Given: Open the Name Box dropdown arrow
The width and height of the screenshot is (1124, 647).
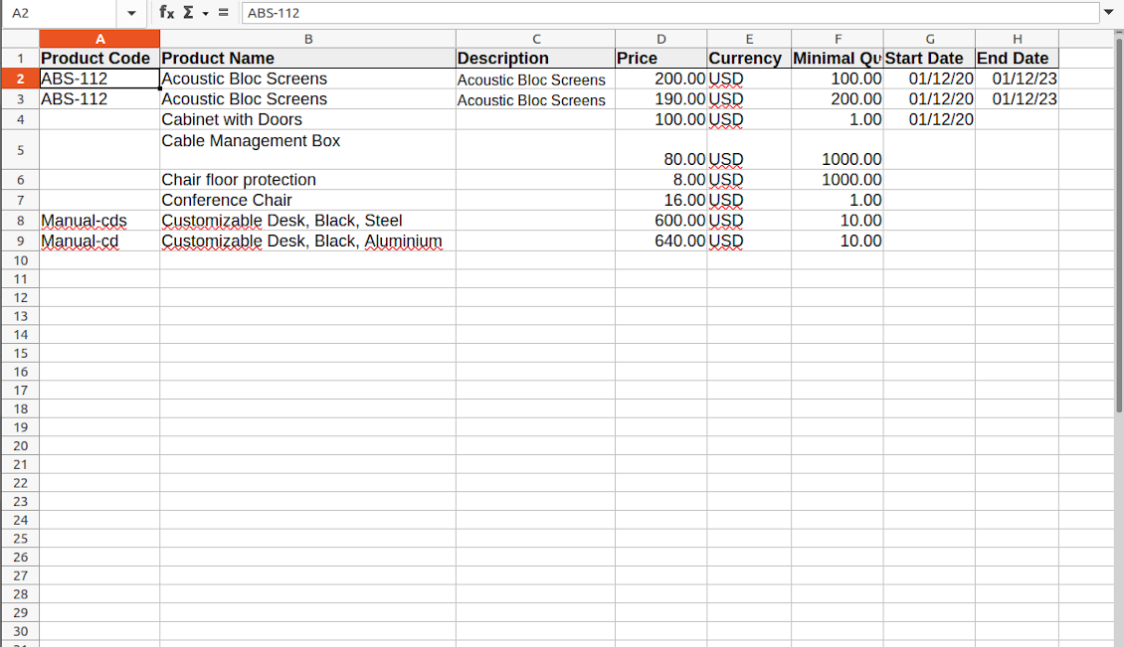Looking at the screenshot, I should [x=131, y=13].
